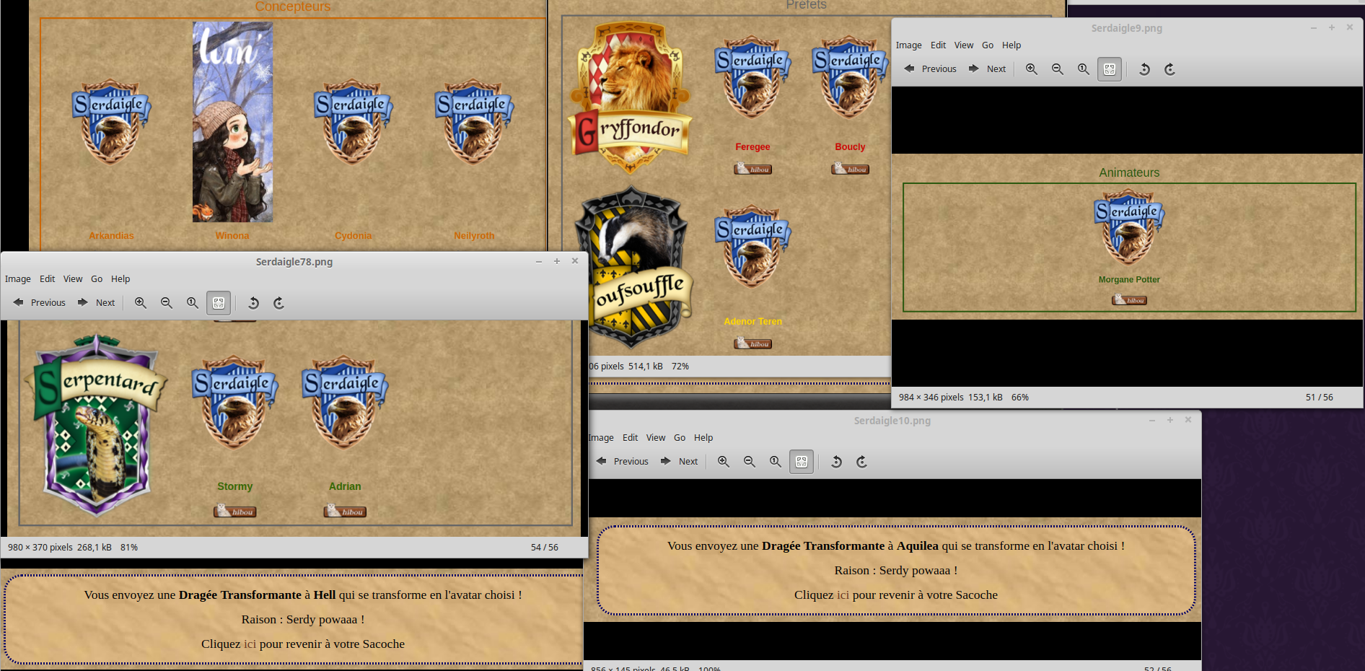1365x671 pixels.
Task: Click the hibou button under Stormy
Action: click(x=235, y=512)
